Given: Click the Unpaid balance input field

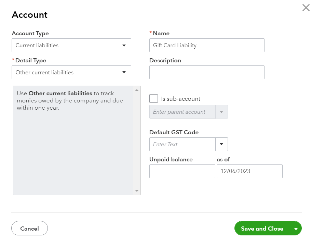Looking at the screenshot, I should pos(182,171).
